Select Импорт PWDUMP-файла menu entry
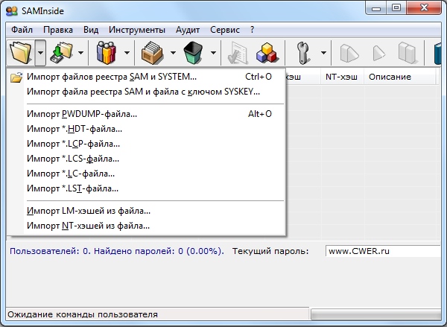447x327 pixels. pyautogui.click(x=82, y=114)
